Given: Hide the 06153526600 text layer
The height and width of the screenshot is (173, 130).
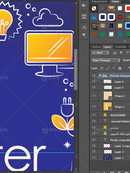Looking at the screenshot, I should 94,115.
